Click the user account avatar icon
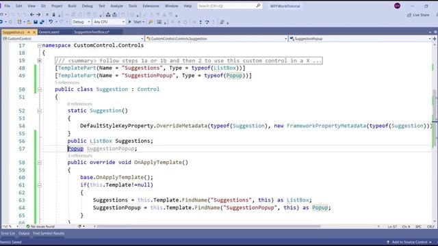 coord(397,6)
